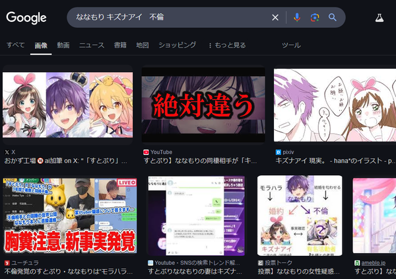Open the ニュース tab

tap(92, 45)
